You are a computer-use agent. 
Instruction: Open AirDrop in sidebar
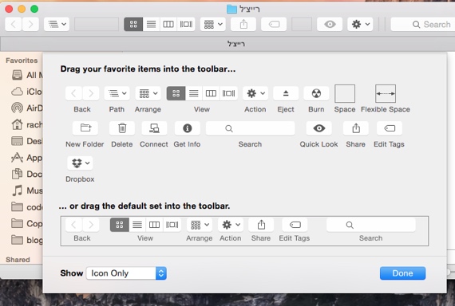(26, 108)
